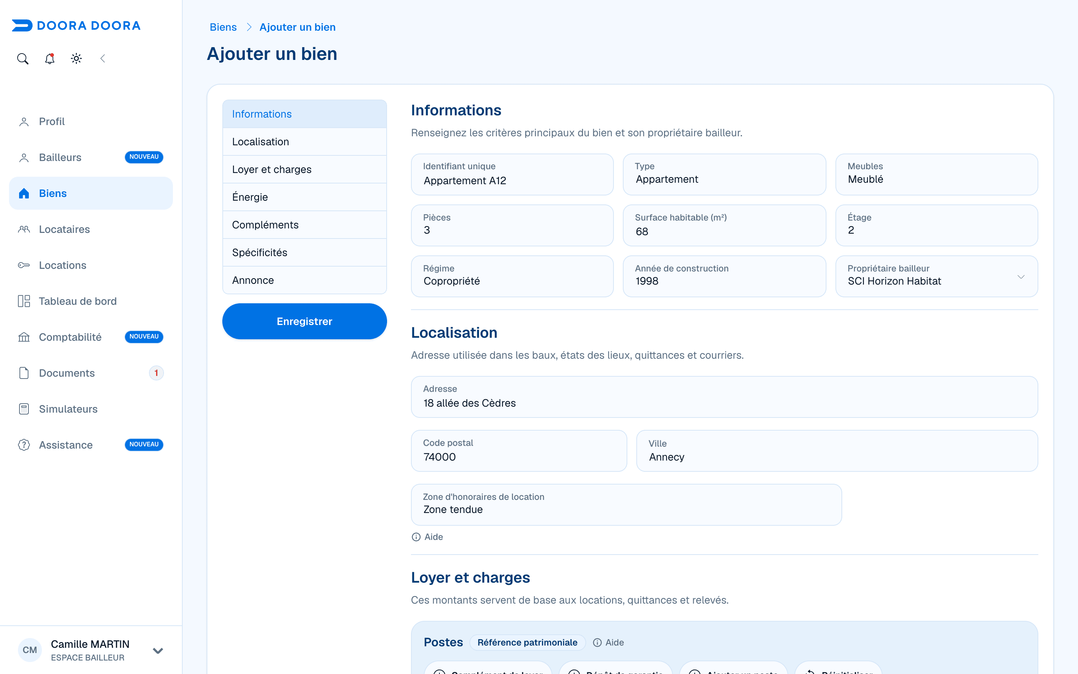Go to the Compléments section tab
This screenshot has height=674, width=1078.
pos(304,225)
